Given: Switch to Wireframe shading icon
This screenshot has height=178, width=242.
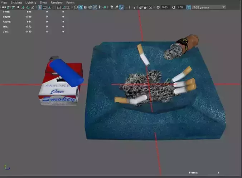Looking at the screenshot, I should pos(76,7).
